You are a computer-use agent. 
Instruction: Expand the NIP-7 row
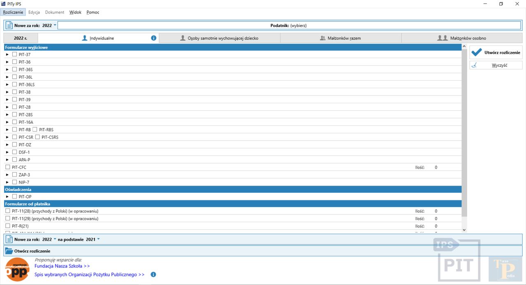(x=7, y=182)
